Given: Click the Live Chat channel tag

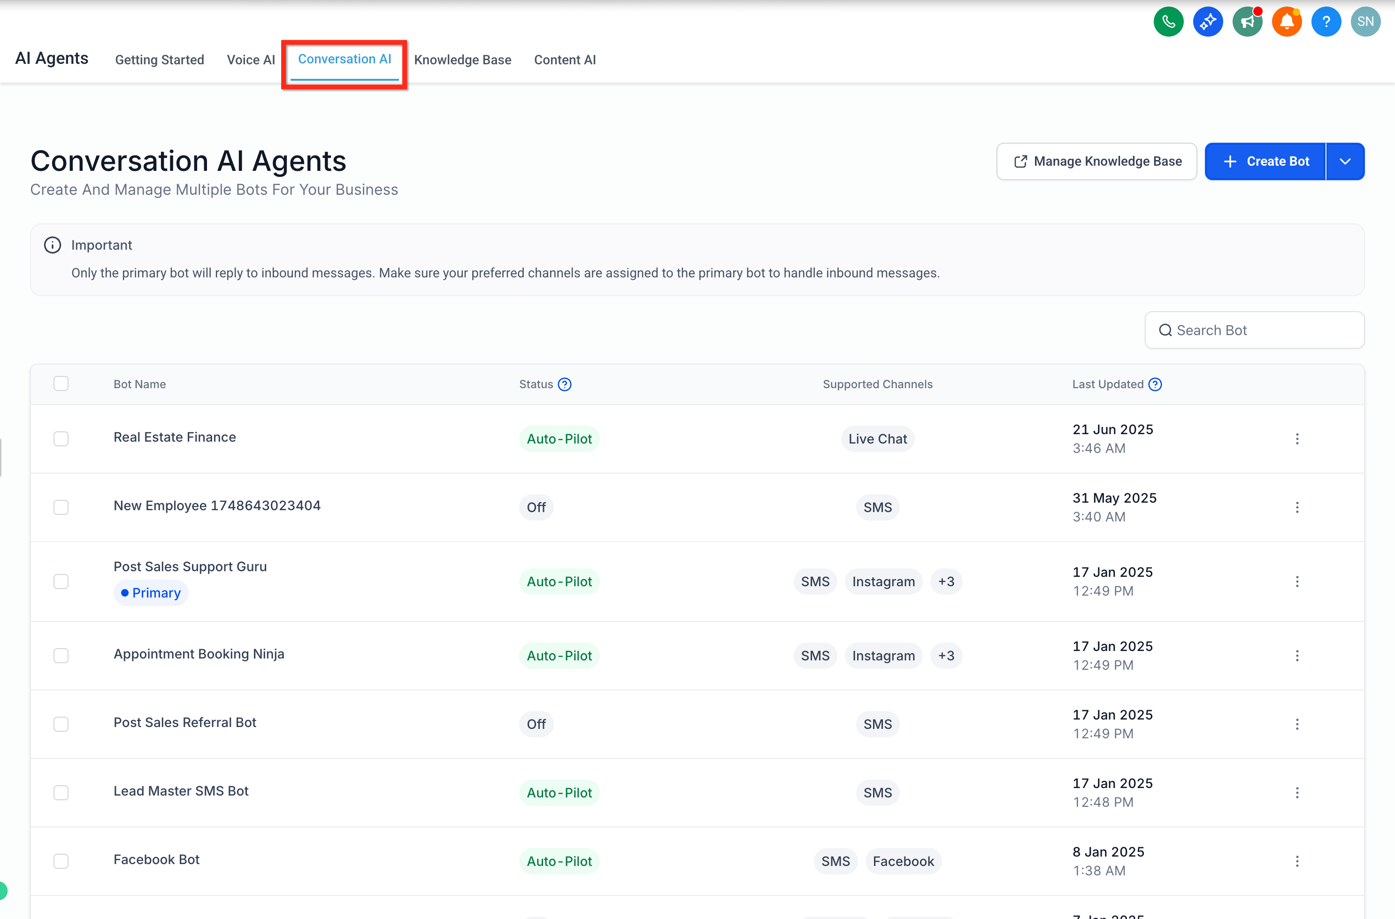Looking at the screenshot, I should (x=877, y=439).
